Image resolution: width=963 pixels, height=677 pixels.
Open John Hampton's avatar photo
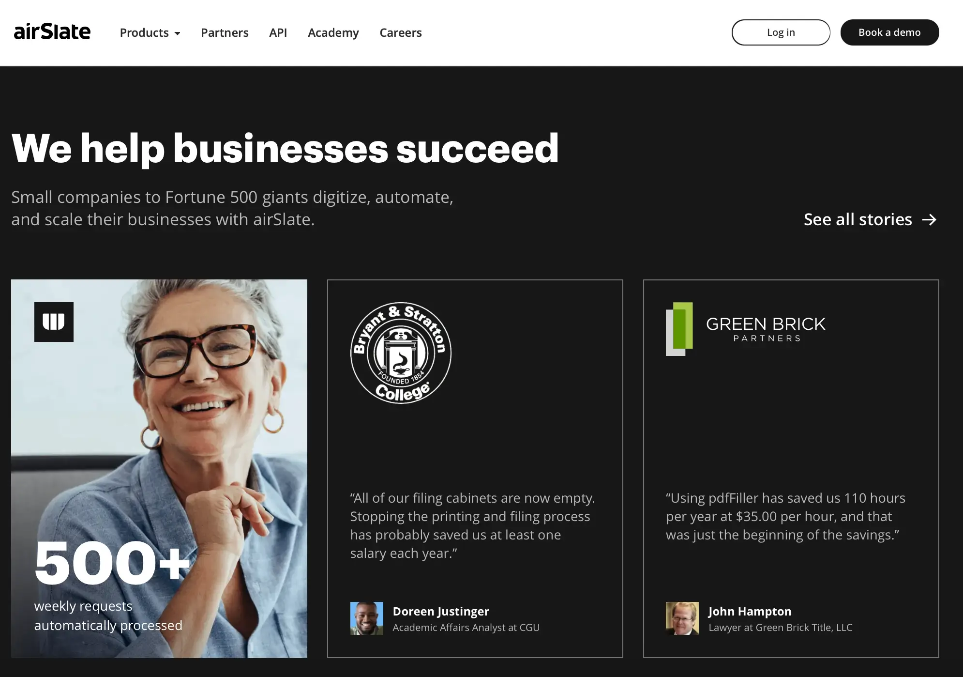point(682,618)
